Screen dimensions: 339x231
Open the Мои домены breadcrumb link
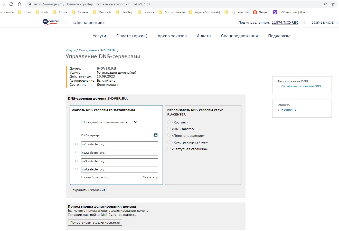(x=88, y=50)
